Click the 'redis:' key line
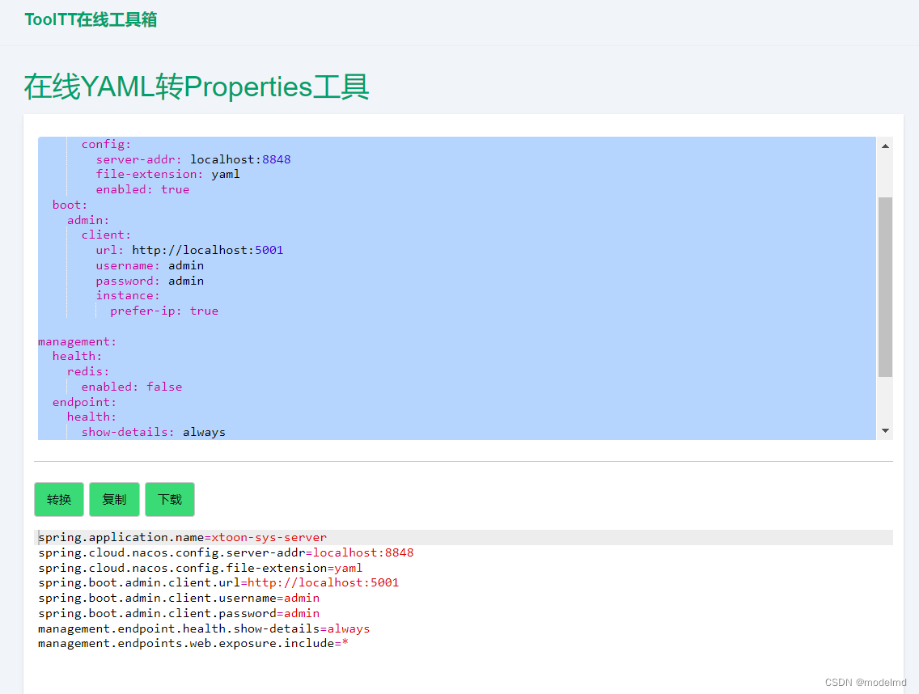 point(88,371)
